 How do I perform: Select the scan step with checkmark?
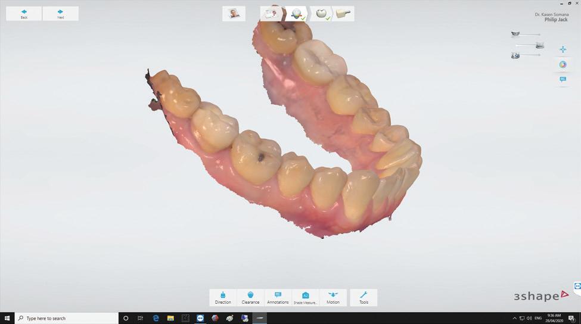(x=296, y=14)
